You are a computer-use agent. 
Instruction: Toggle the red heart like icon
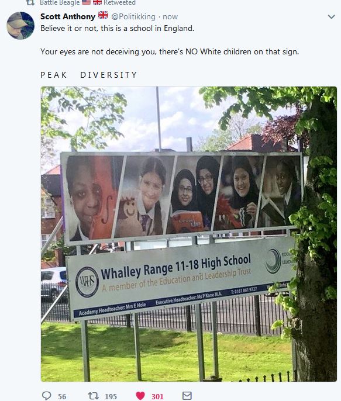(x=140, y=396)
